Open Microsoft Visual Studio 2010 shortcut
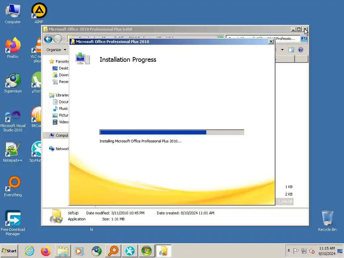Viewport: 344px width, 258px height. tap(13, 121)
